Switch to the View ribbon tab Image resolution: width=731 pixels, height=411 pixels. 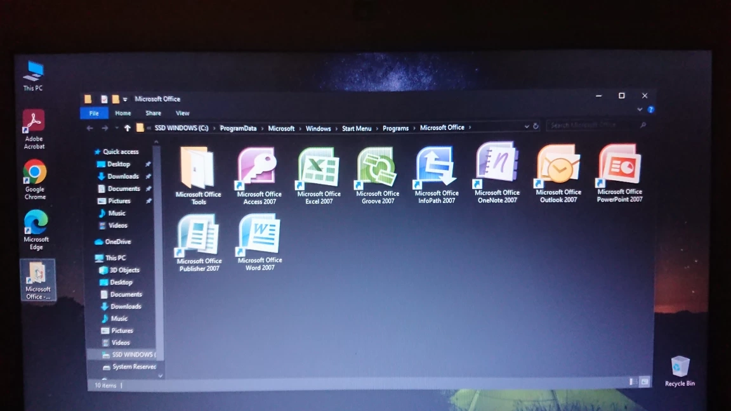(x=183, y=114)
